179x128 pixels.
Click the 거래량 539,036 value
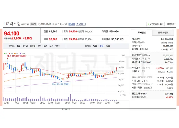(x=114, y=31)
